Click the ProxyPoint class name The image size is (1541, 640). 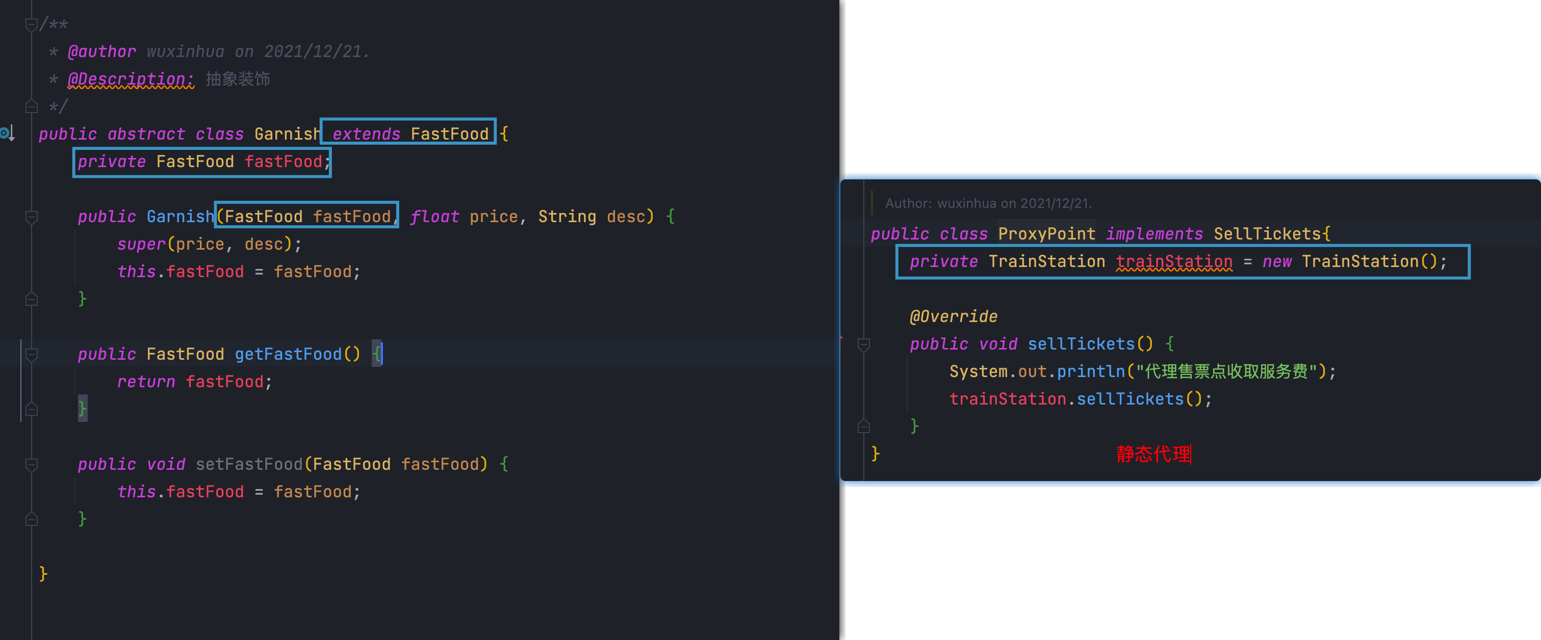(1046, 234)
